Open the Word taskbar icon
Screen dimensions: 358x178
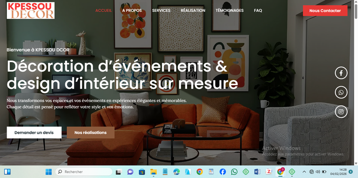click(x=257, y=171)
